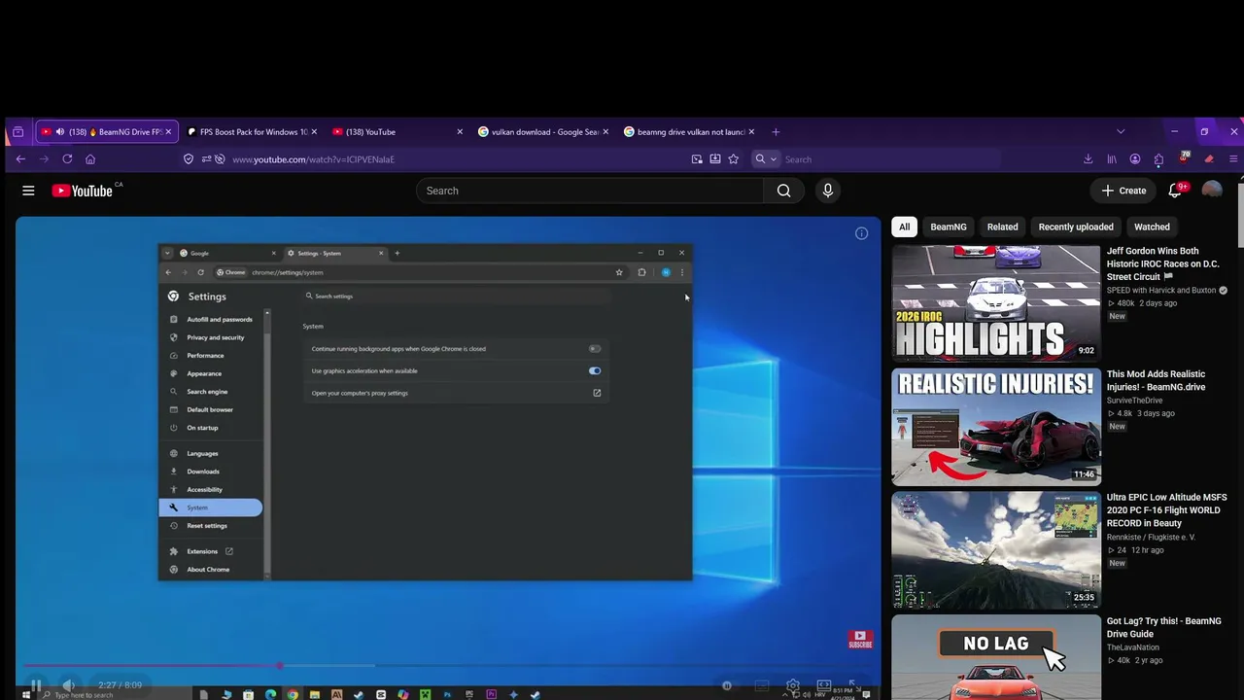Pause the YouTube video
Image resolution: width=1244 pixels, height=700 pixels.
(35, 685)
